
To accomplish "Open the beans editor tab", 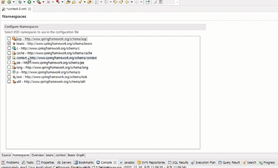I will pyautogui.click(x=50, y=155).
